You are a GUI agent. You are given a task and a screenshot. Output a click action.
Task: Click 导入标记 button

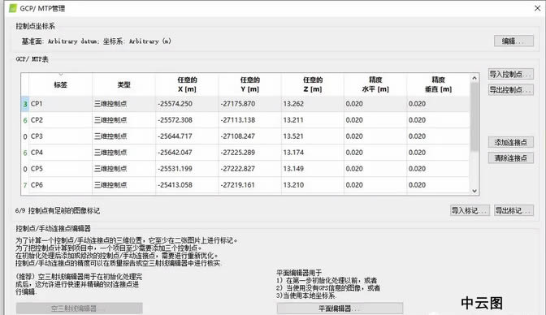coord(470,210)
